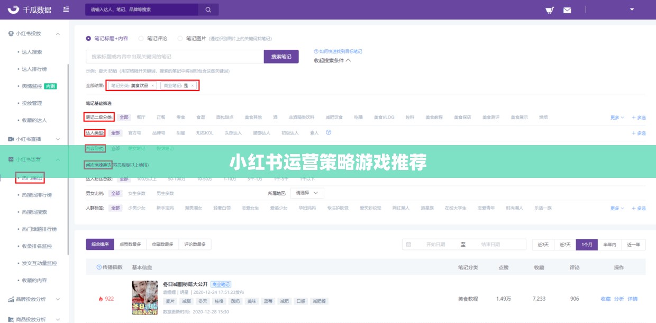The height and width of the screenshot is (323, 656).
Task: Open the shopping cart icon in header
Action: click(x=550, y=10)
